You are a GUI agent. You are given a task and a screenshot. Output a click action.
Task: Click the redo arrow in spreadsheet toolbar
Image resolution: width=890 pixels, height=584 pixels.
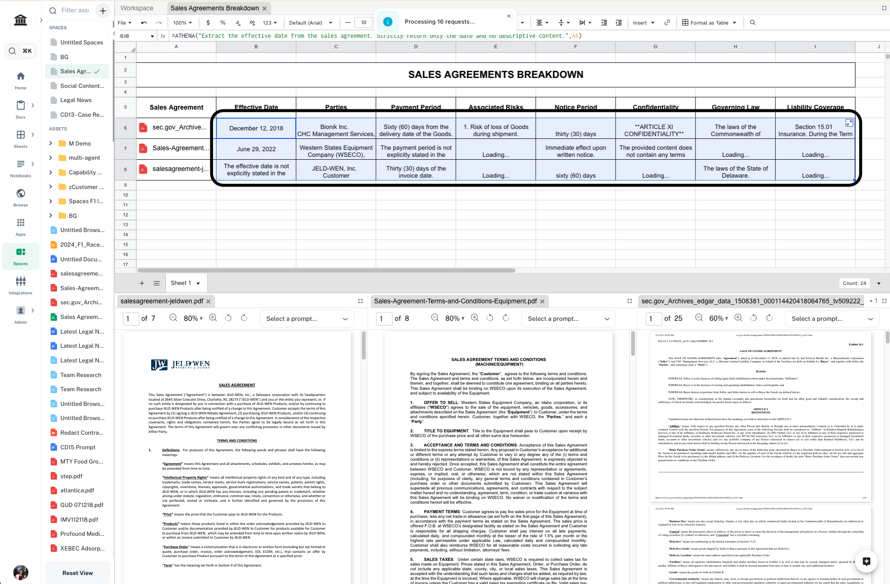click(x=159, y=23)
